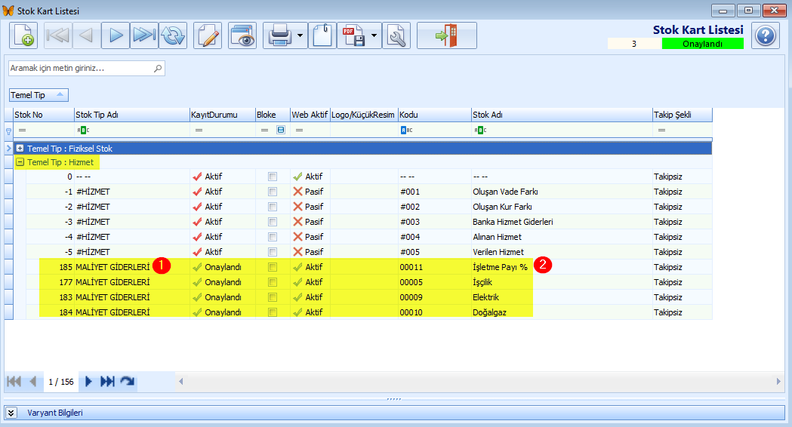Check Bloke for İşletme Payı % row
The image size is (792, 427).
point(273,267)
